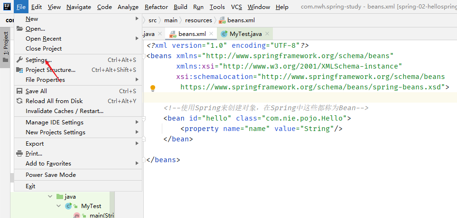457x218 pixels.
Task: Click the closing </beans> tag
Action: click(164, 160)
